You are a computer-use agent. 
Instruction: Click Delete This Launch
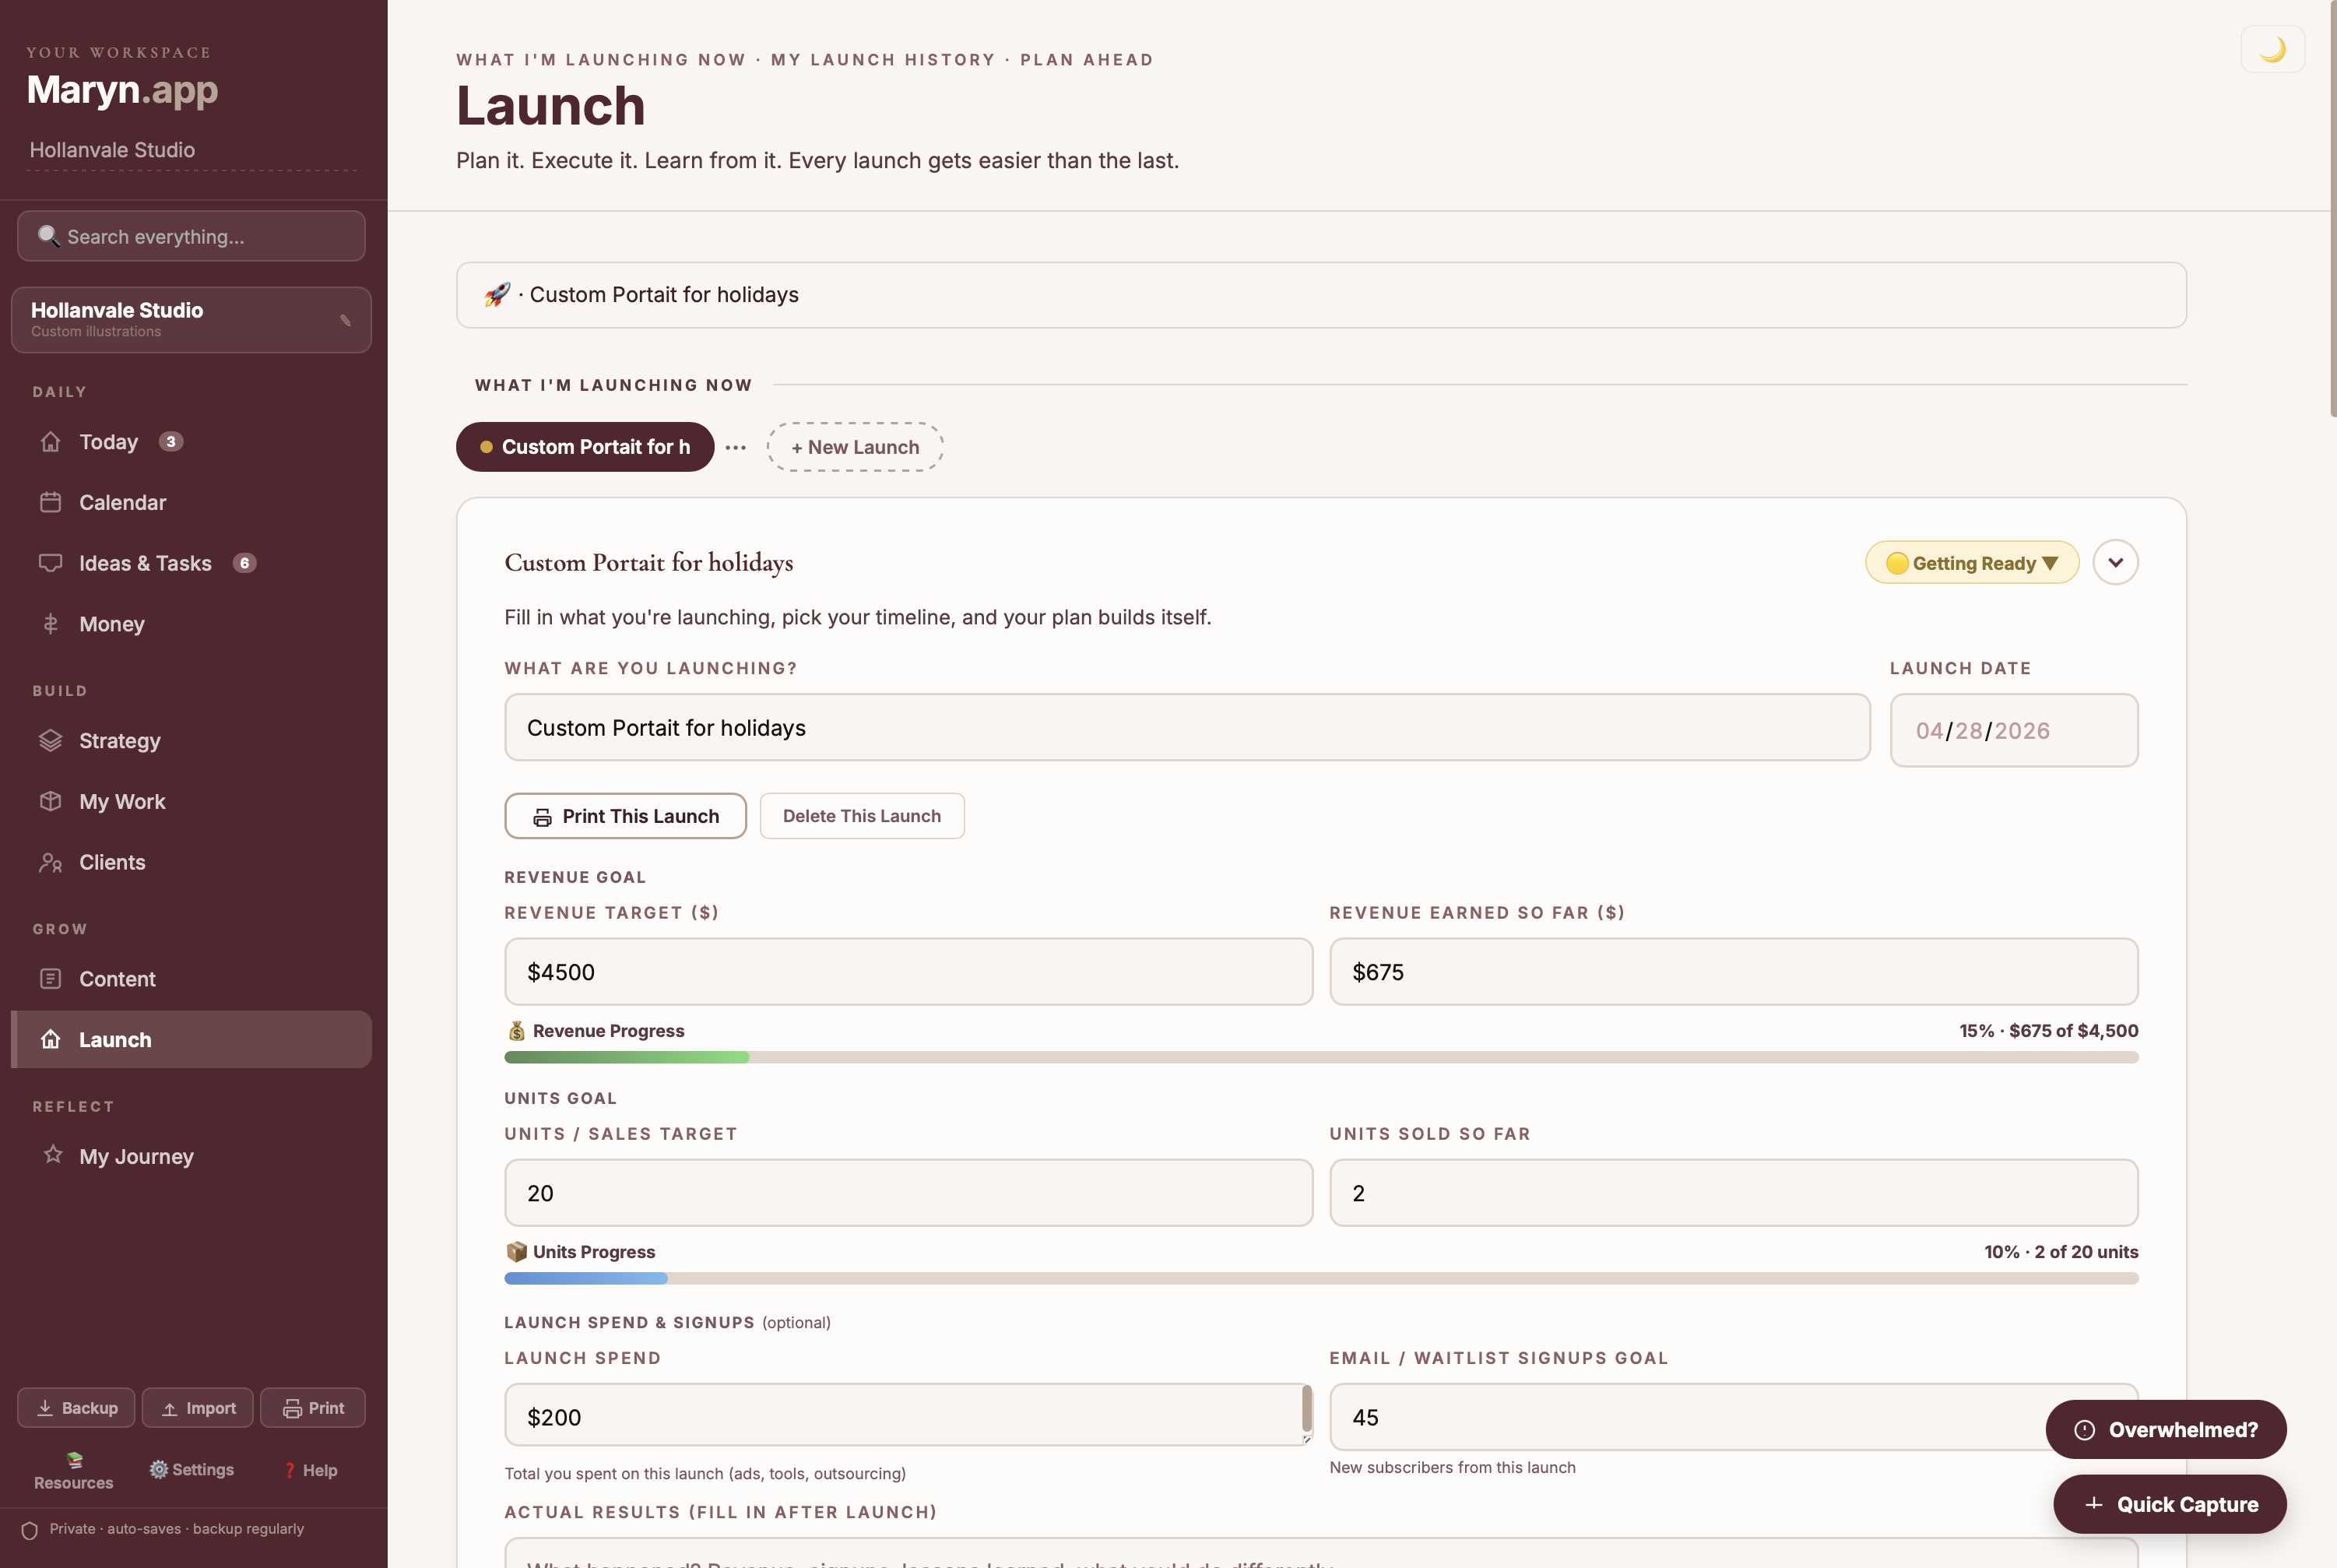click(x=861, y=815)
